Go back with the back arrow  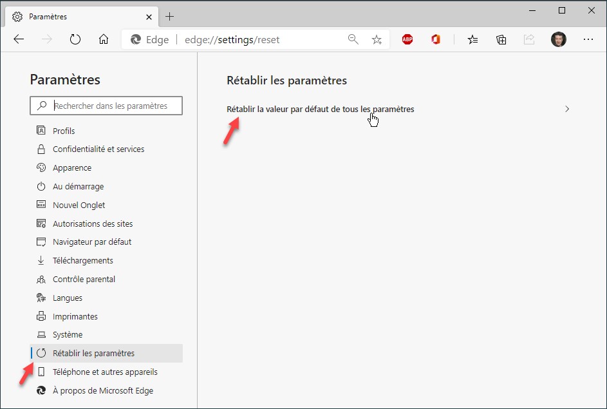(19, 39)
